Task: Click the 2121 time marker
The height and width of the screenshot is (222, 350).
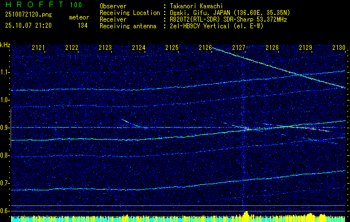Action: [x=38, y=48]
